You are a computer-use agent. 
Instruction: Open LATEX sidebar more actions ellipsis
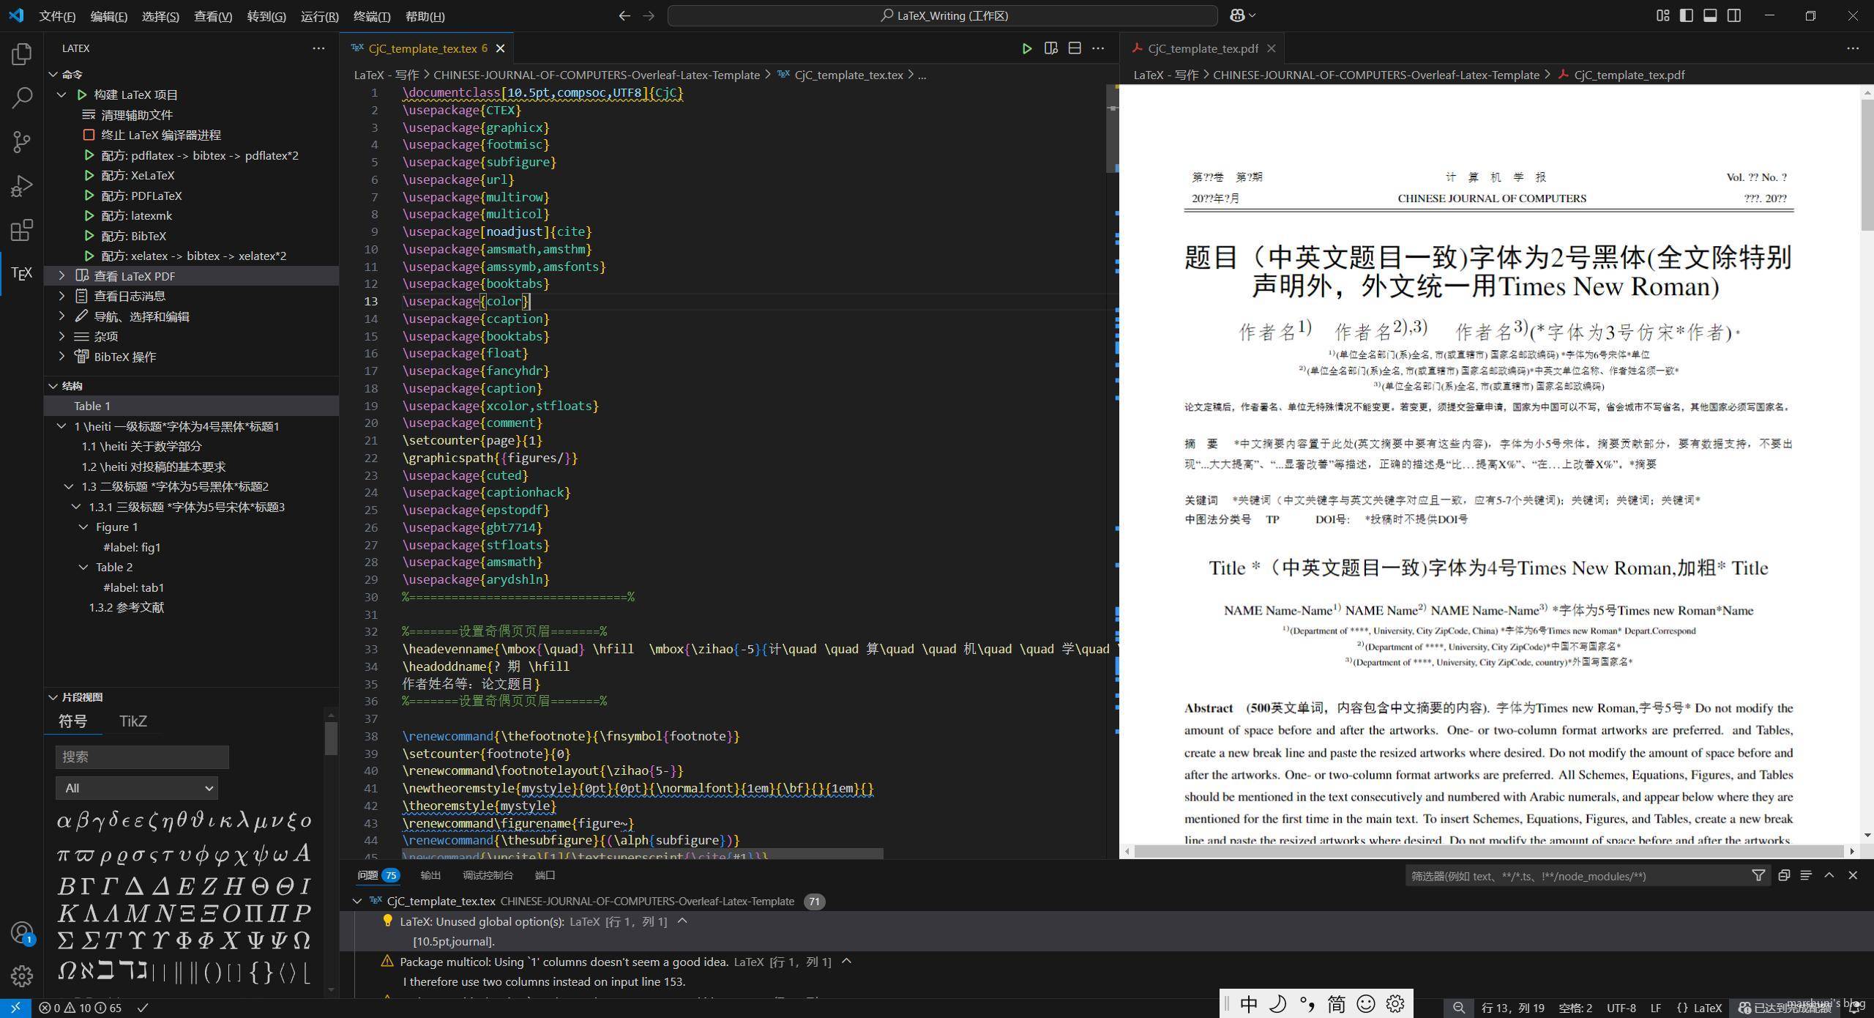tap(318, 48)
